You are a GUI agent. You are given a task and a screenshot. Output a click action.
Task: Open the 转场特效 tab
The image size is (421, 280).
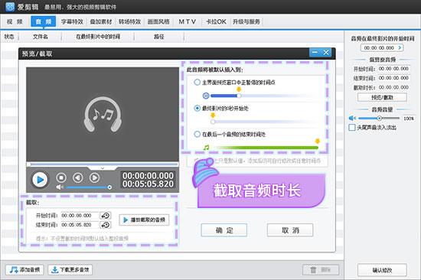coord(129,21)
